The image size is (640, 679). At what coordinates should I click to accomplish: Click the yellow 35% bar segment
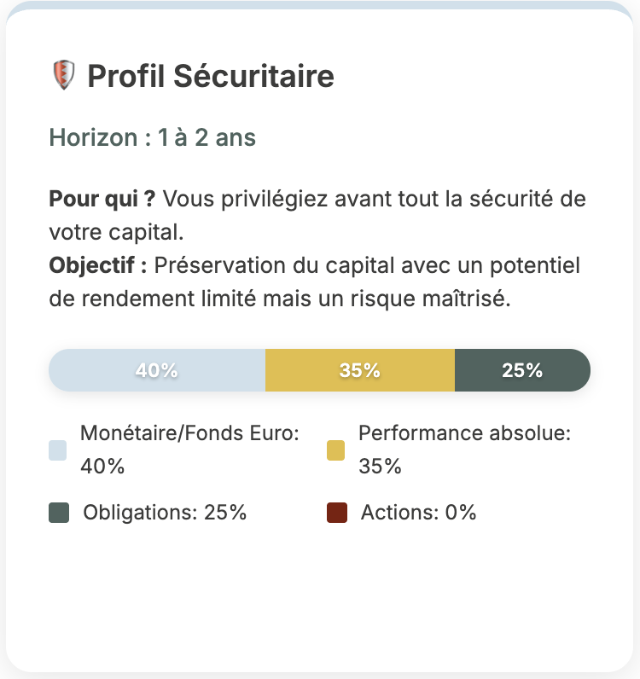(x=360, y=370)
